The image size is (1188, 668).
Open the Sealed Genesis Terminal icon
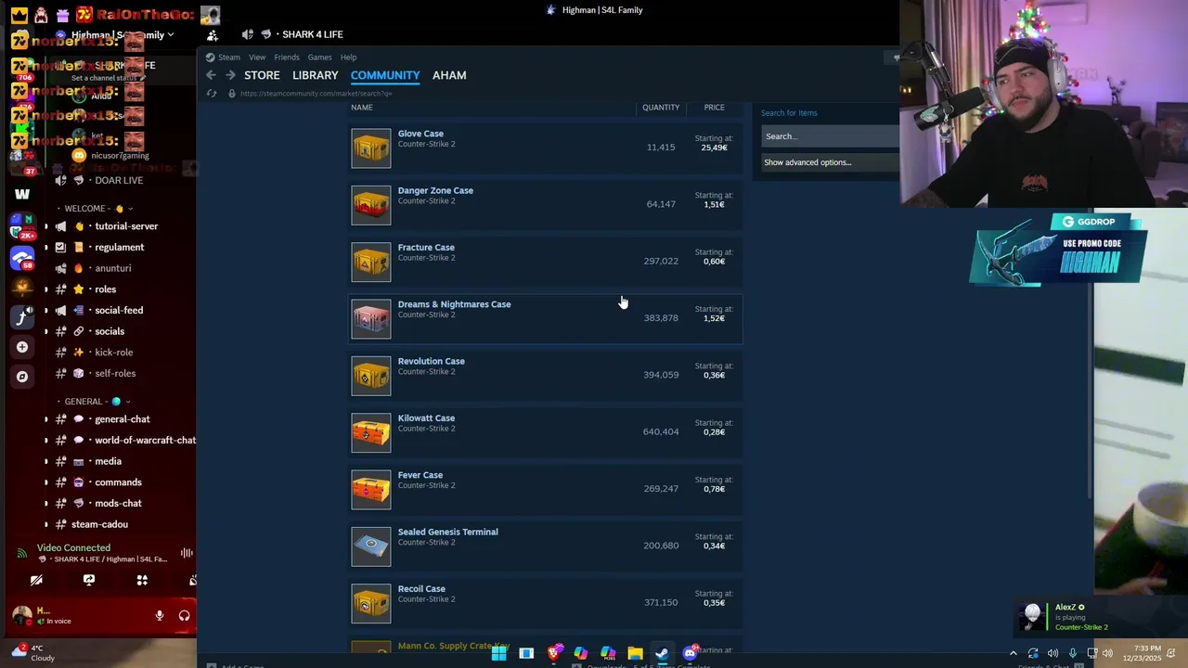[371, 546]
